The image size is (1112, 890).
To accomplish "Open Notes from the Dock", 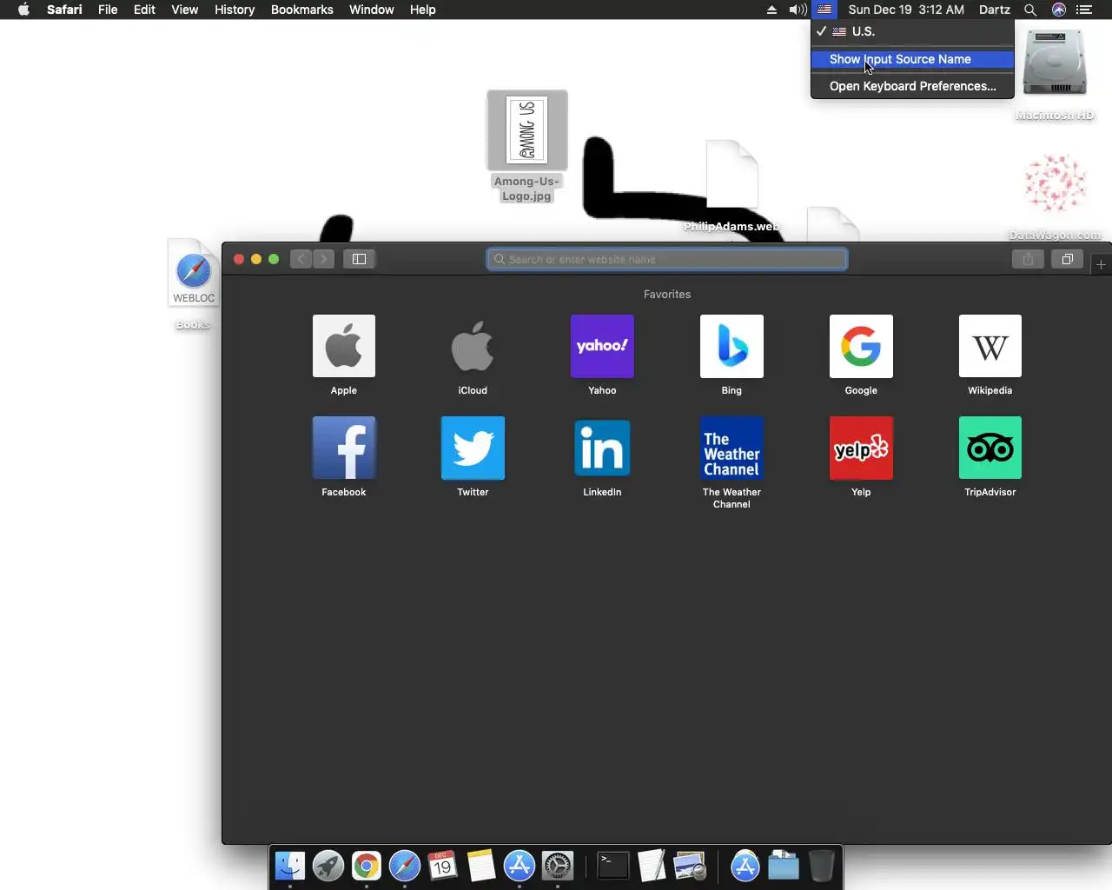I will pyautogui.click(x=481, y=866).
